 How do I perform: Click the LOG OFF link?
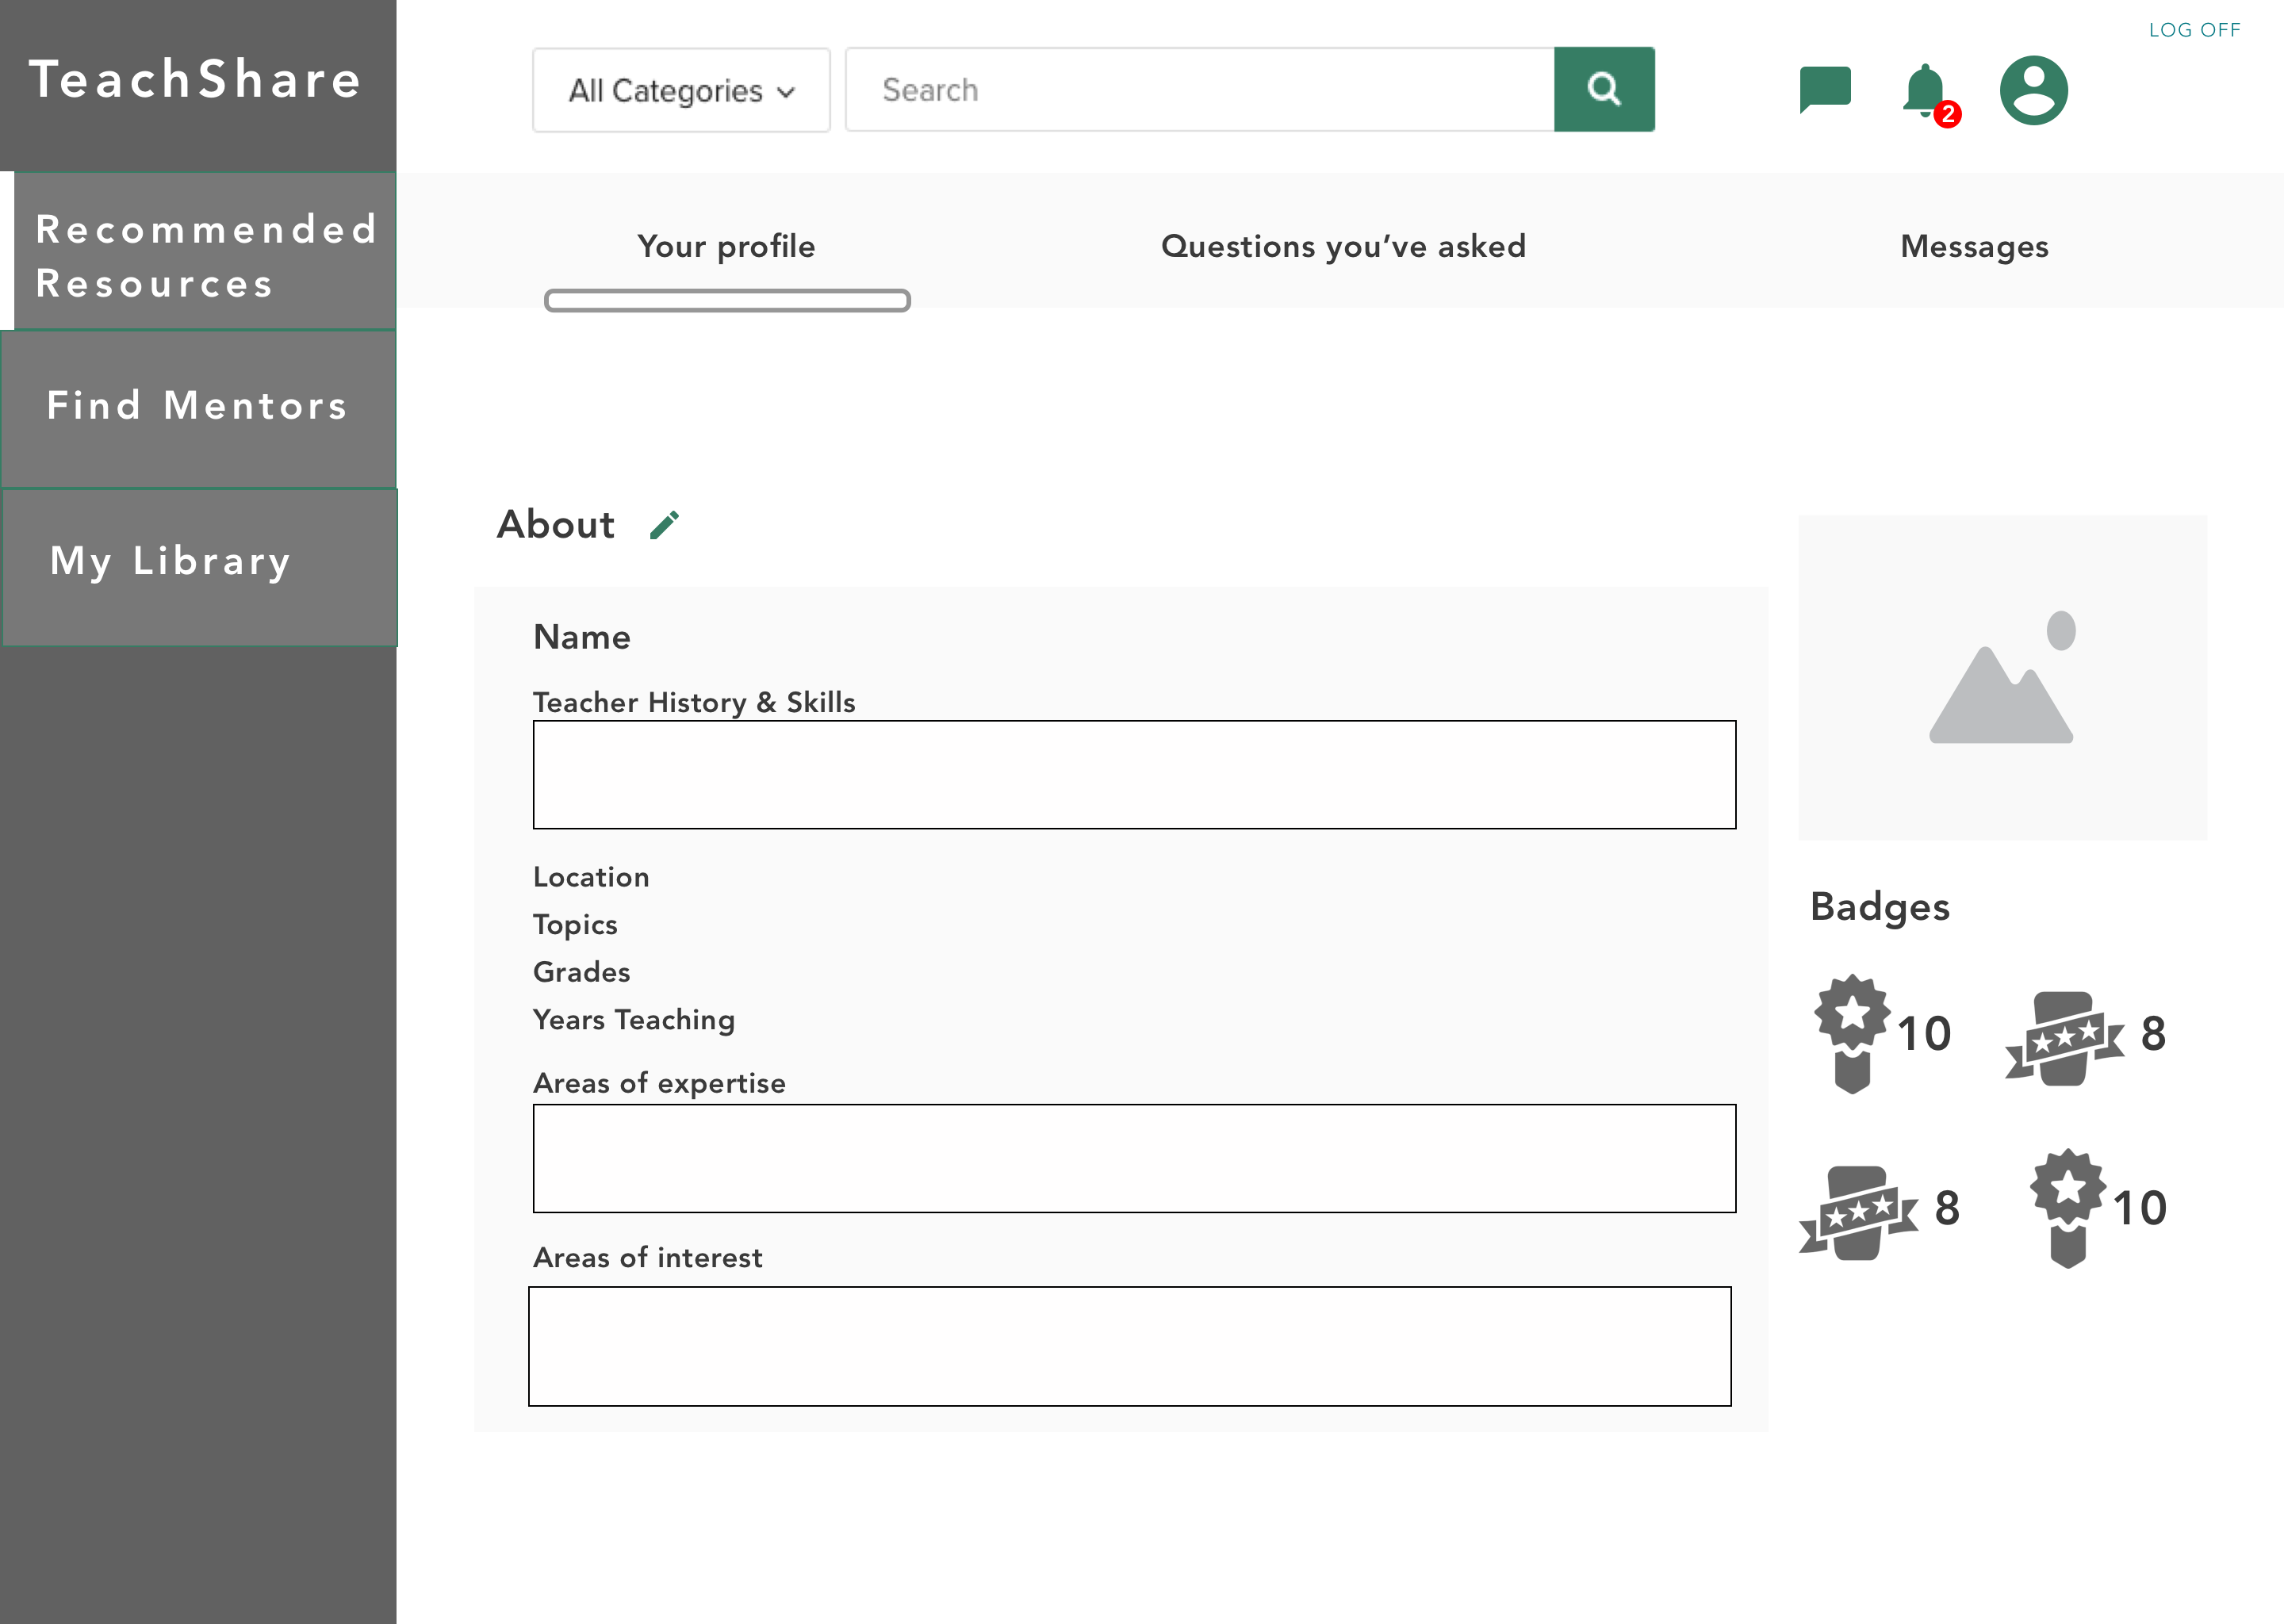pos(2194,30)
